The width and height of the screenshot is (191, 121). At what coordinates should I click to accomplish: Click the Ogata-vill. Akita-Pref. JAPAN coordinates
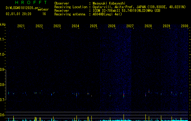click(139, 7)
